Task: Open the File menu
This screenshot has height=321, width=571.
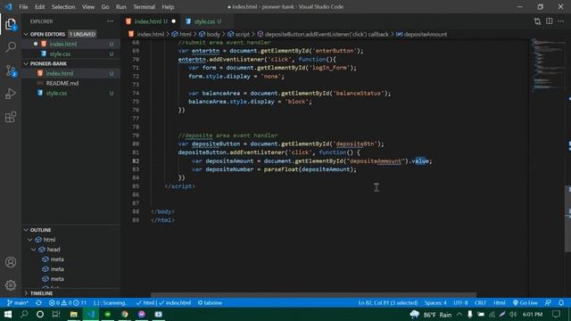Action: [x=23, y=7]
